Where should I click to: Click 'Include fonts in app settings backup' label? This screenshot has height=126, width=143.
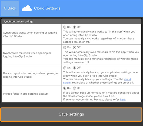25,94
